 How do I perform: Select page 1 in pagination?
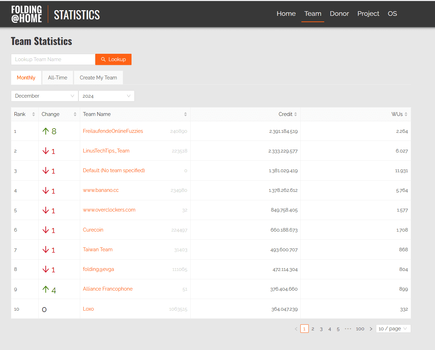pos(305,329)
